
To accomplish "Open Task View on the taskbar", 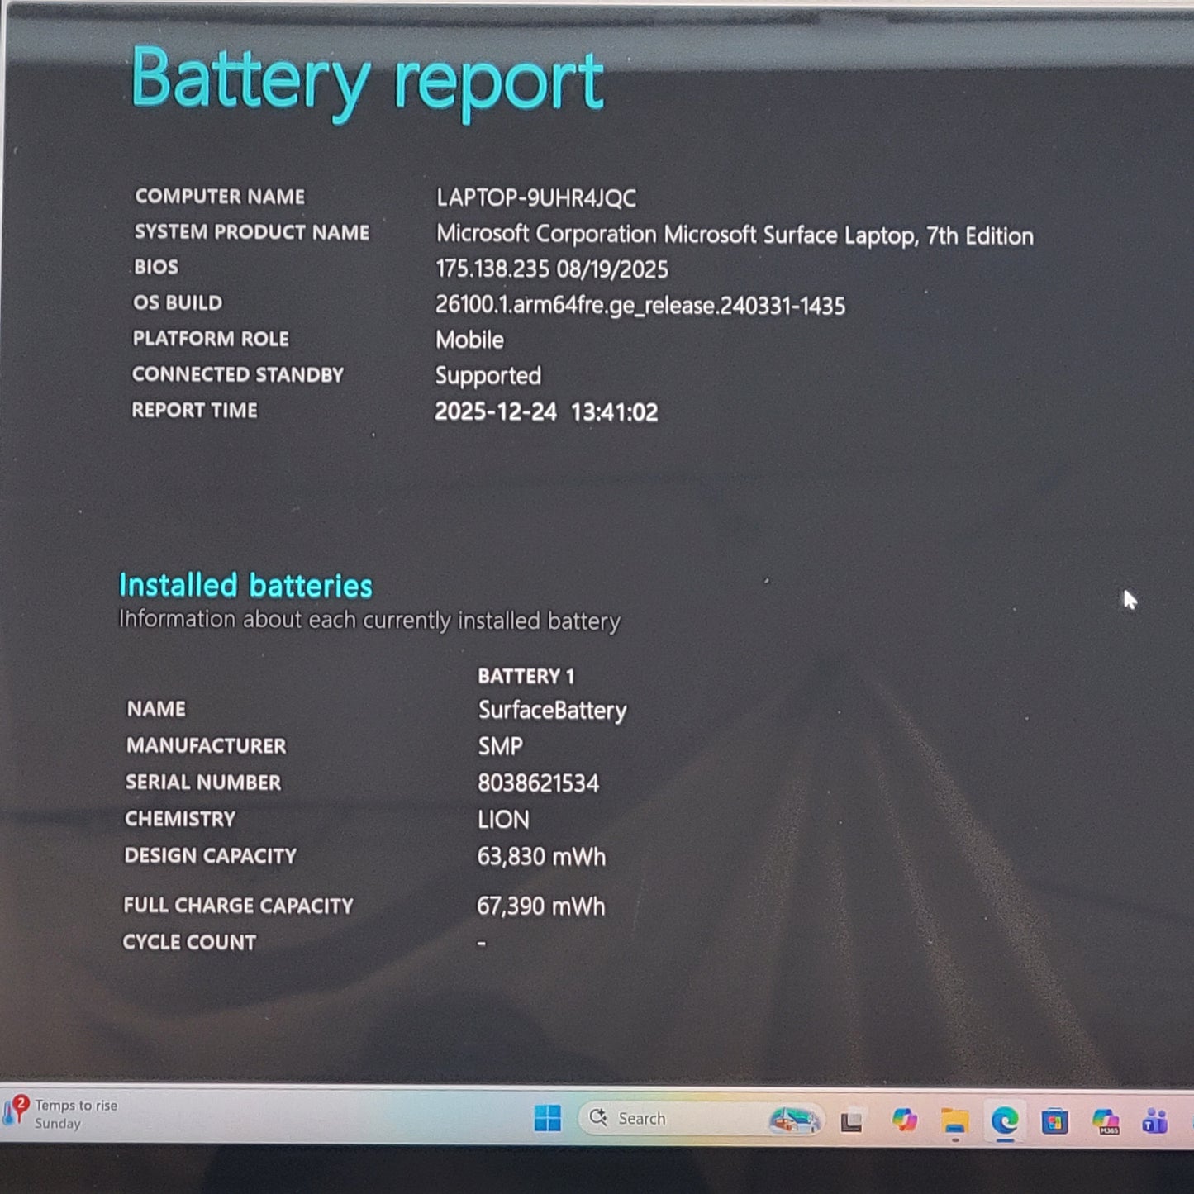I will pos(854,1119).
